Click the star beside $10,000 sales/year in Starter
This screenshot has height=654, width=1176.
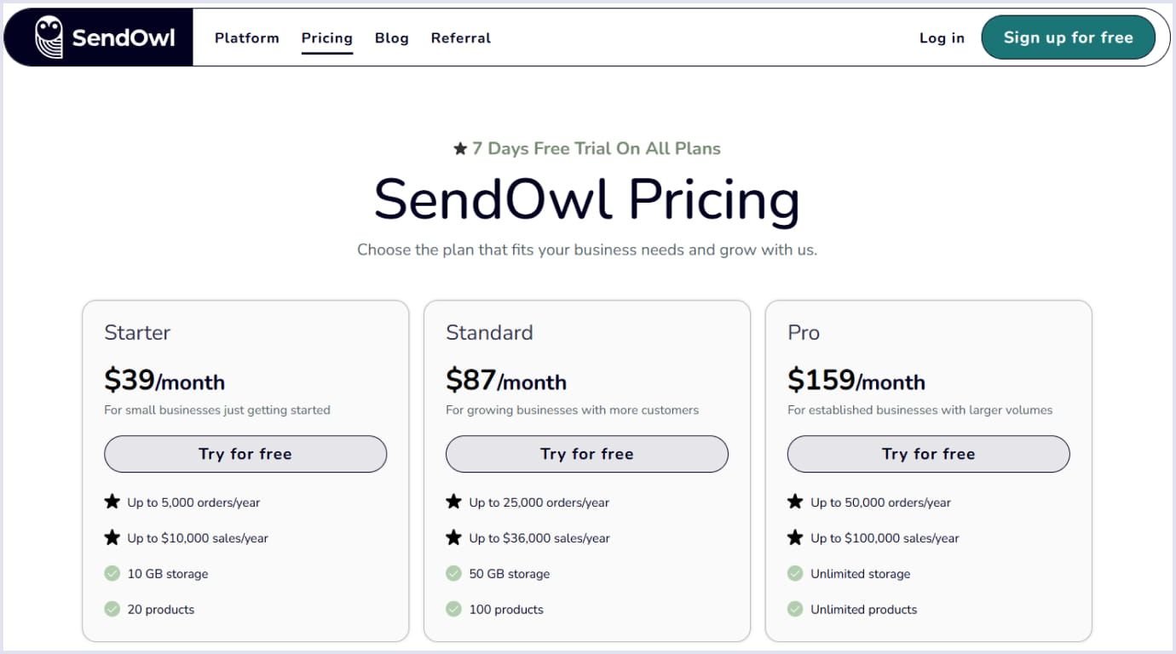112,537
